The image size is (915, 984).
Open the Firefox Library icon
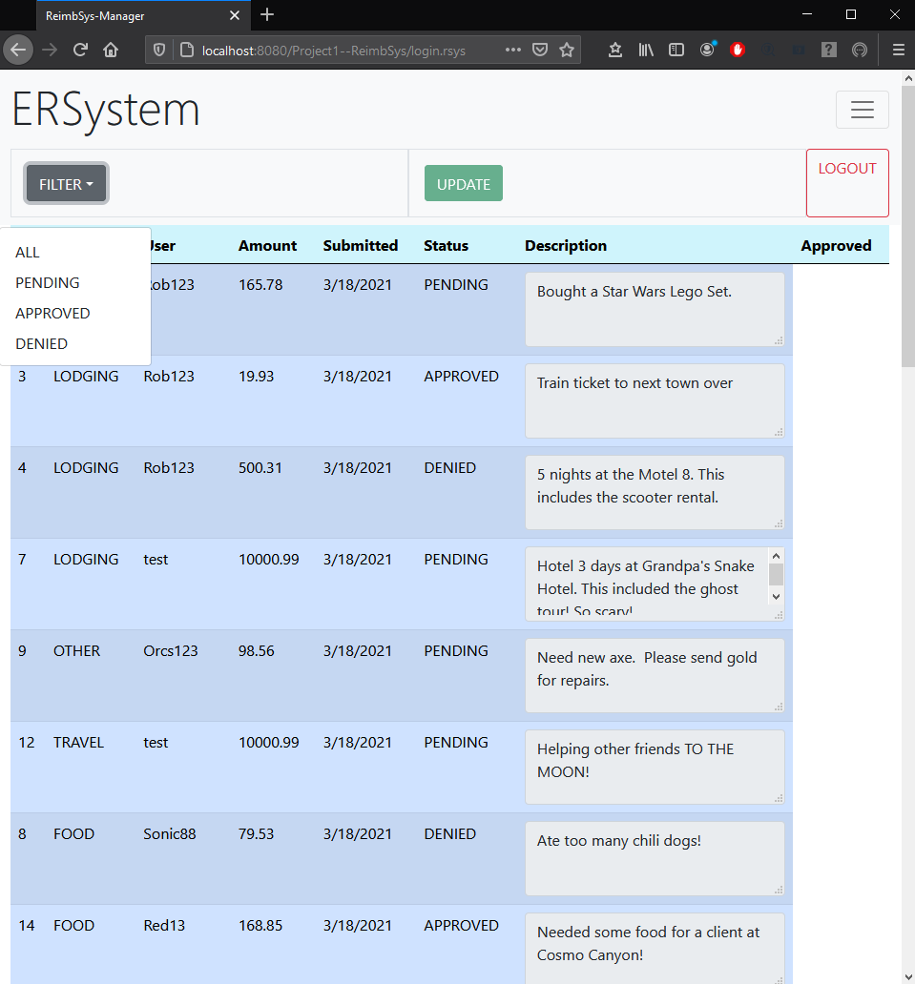[x=646, y=50]
